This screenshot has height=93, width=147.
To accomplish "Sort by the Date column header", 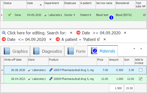I will click(x=35, y=5).
